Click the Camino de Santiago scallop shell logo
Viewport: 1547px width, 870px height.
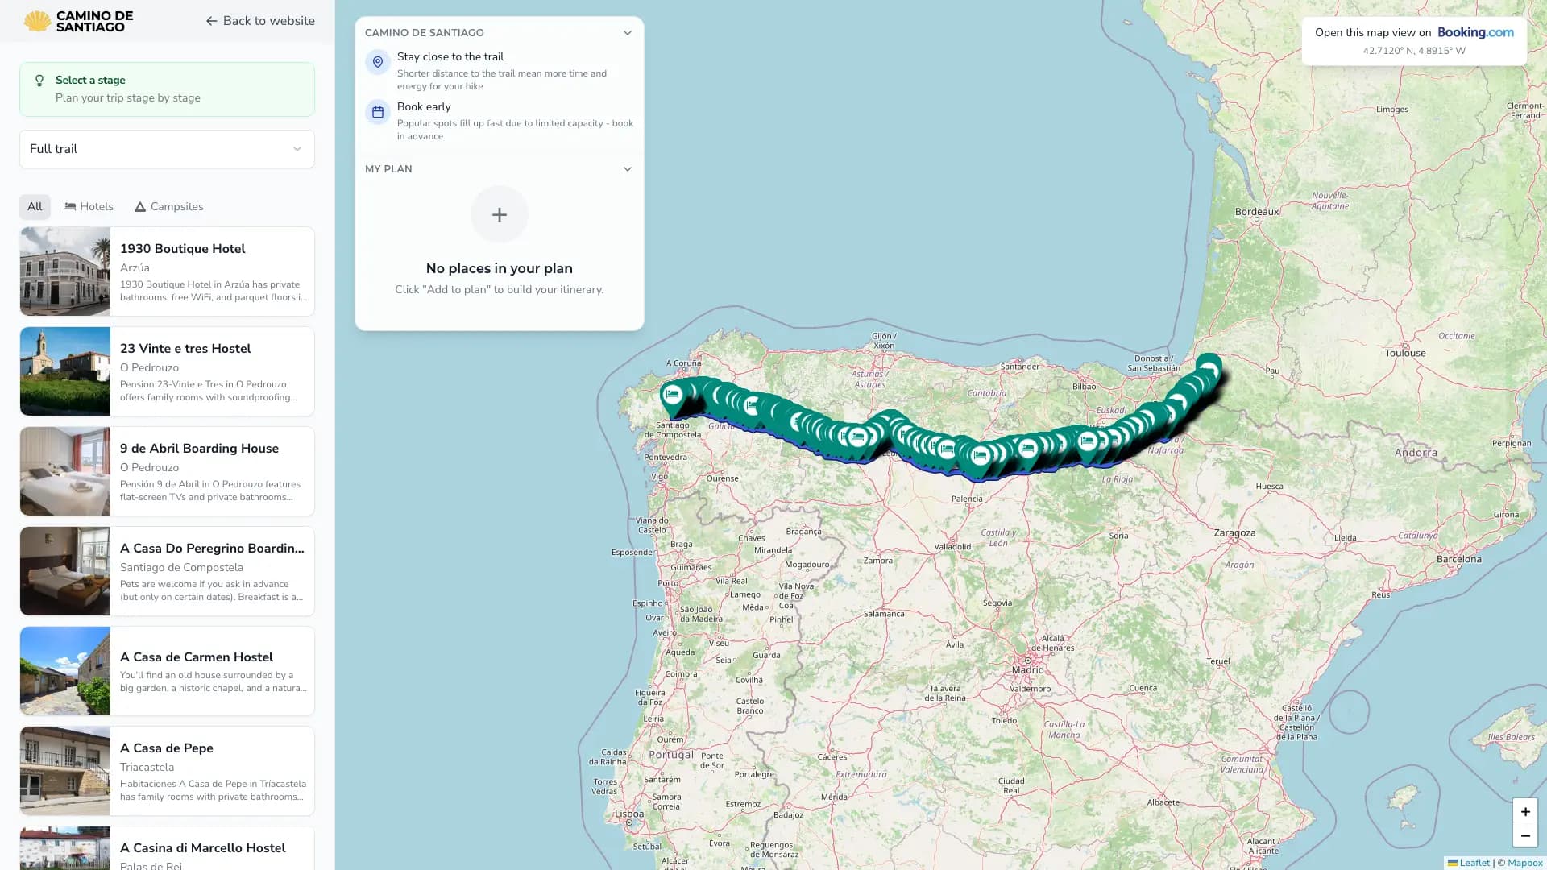tap(34, 21)
